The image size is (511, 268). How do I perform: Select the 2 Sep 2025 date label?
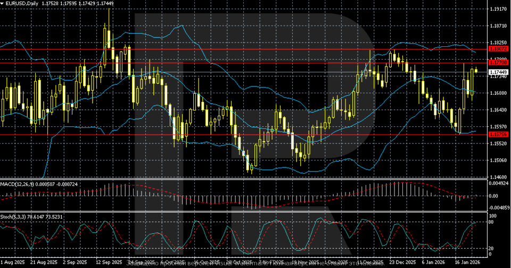(75, 263)
